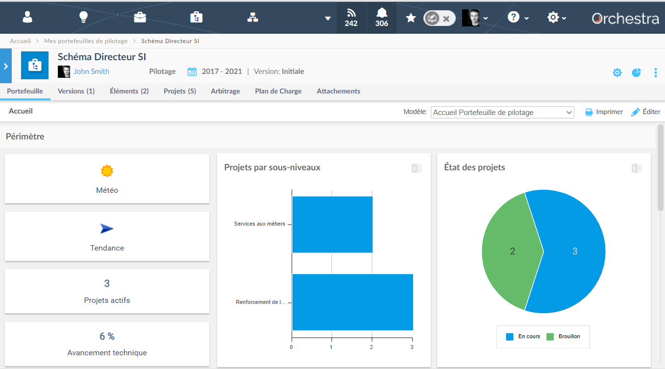Select the organization hierarchy icon
The height and width of the screenshot is (369, 665).
(252, 17)
